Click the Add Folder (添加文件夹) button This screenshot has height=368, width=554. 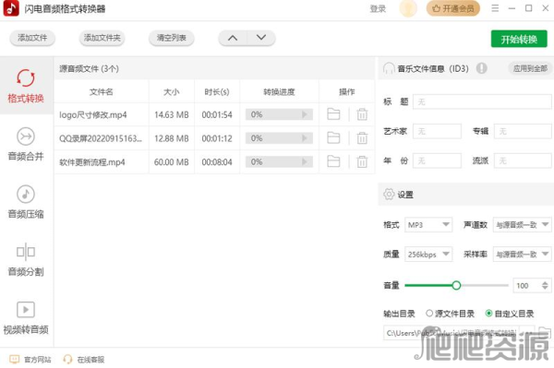click(x=102, y=38)
